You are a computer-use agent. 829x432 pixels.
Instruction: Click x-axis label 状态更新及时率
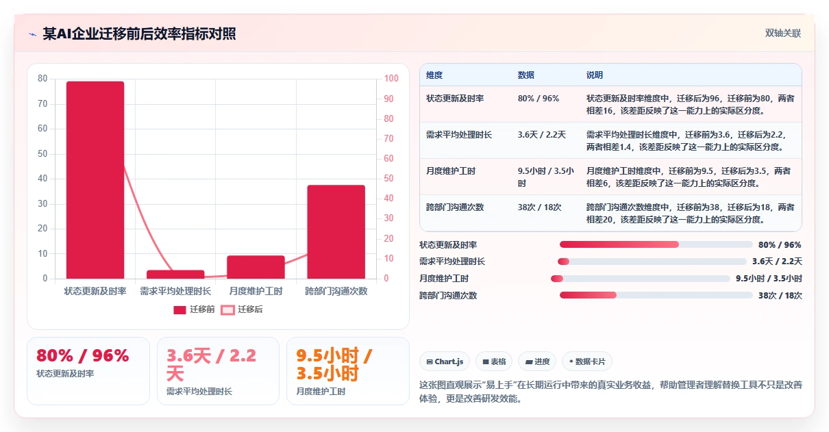(95, 291)
